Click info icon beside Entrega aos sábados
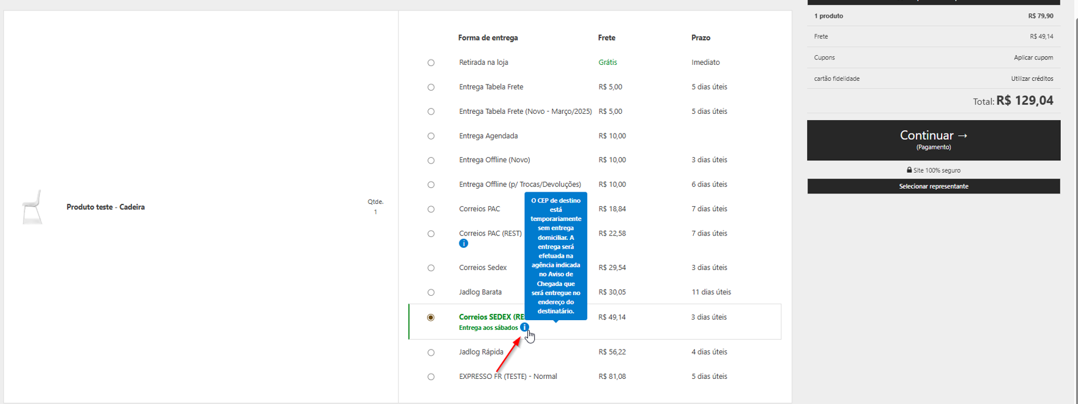The width and height of the screenshot is (1078, 404). 524,327
